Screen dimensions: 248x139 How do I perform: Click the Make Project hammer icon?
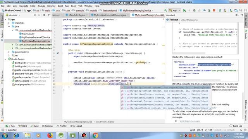tap(165, 10)
